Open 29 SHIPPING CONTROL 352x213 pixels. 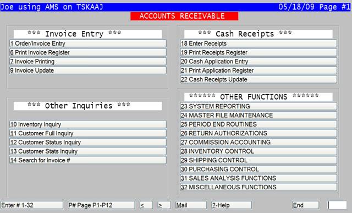(x=258, y=160)
